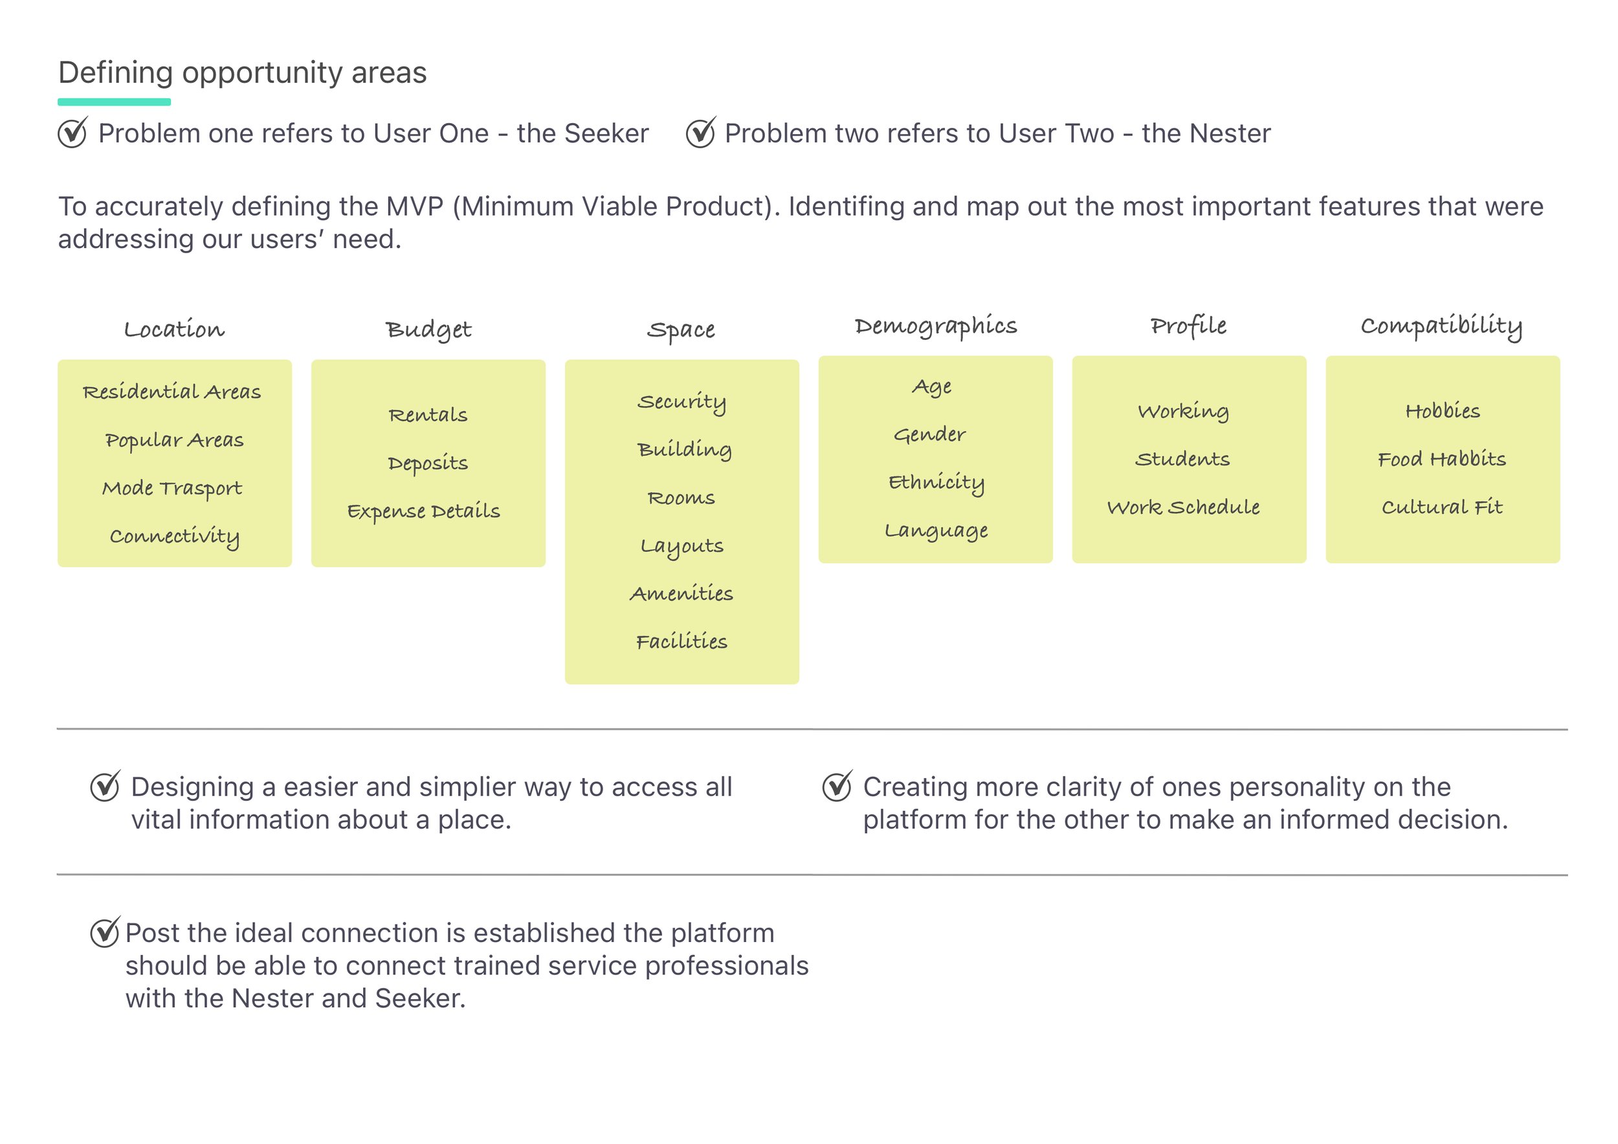The height and width of the screenshot is (1144, 1618).
Task: Click the Profile column heading
Action: tap(1189, 325)
